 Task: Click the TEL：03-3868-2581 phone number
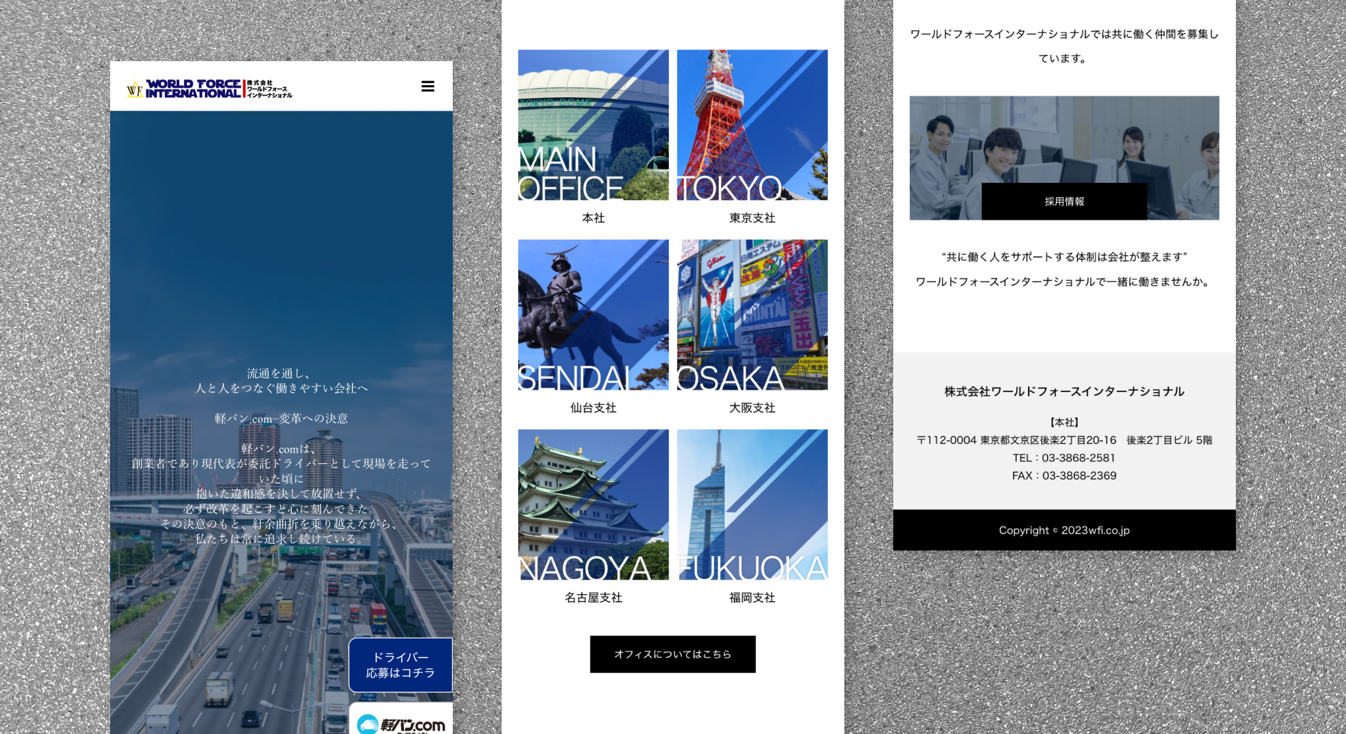coord(1065,458)
